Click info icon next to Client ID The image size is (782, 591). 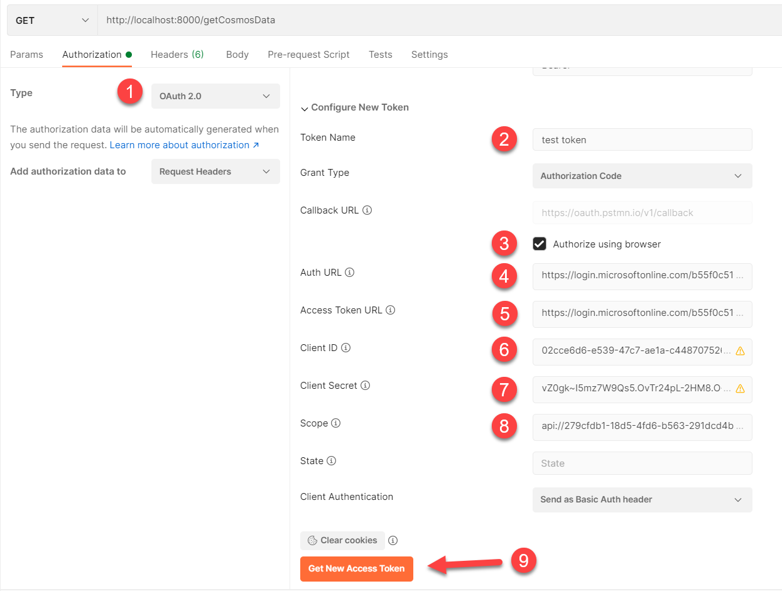(346, 348)
